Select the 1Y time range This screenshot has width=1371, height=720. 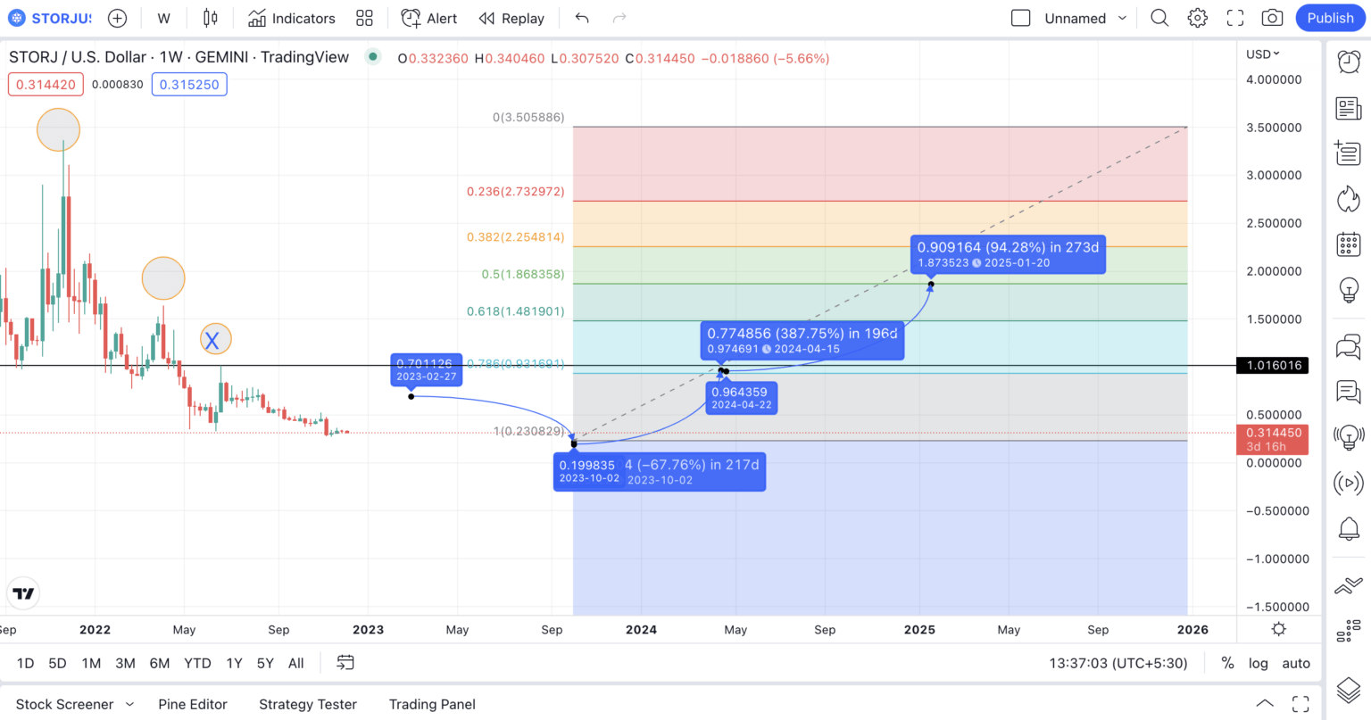[234, 663]
